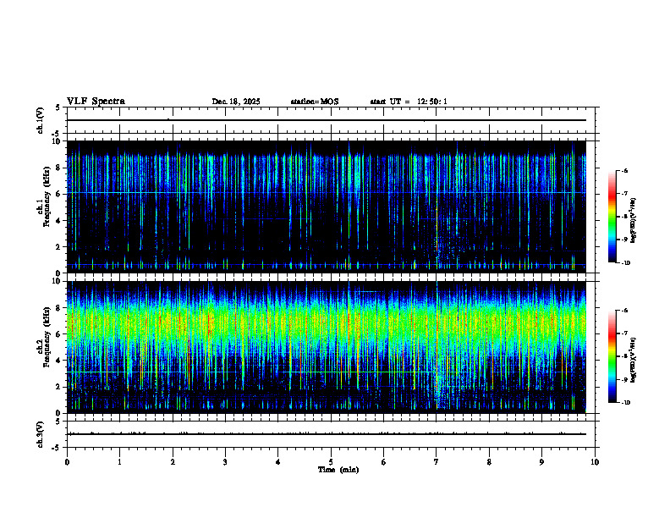Click the "VLF Spectra" title text
Screen dimensions: 670x518
point(96,102)
